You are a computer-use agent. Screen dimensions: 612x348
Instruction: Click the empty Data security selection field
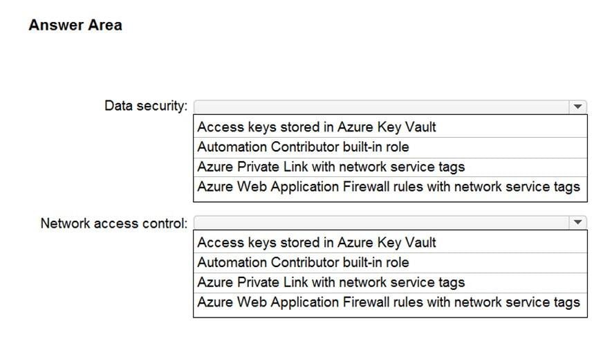pyautogui.click(x=382, y=107)
